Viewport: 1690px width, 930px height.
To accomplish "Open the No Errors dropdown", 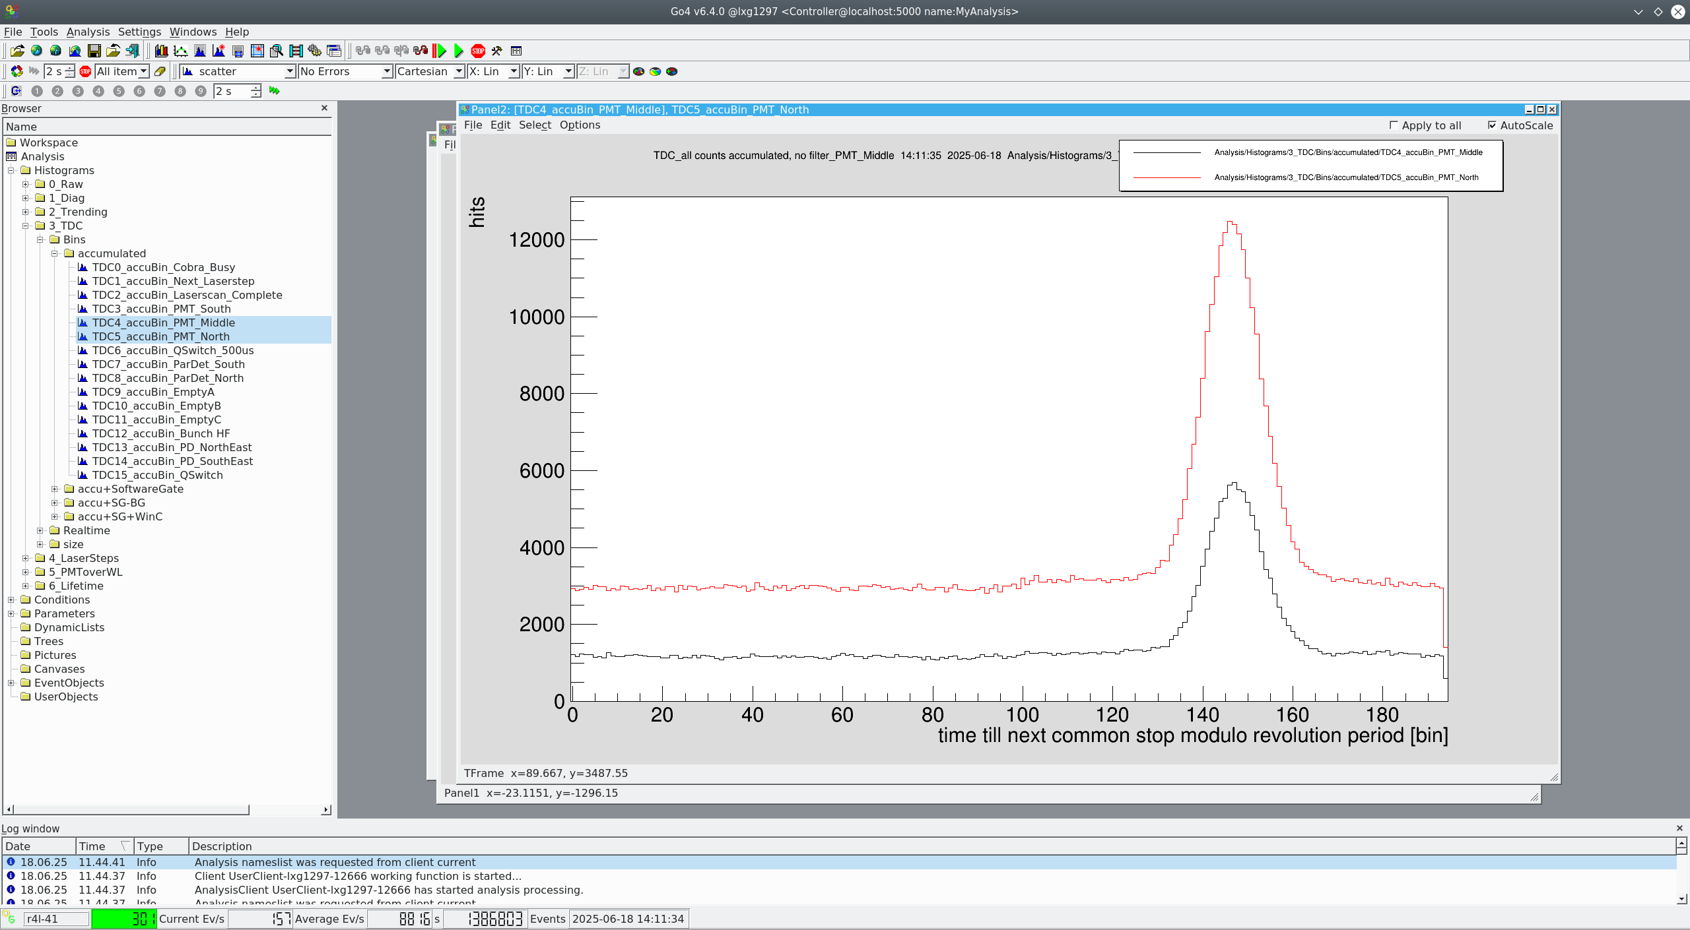I will point(345,71).
